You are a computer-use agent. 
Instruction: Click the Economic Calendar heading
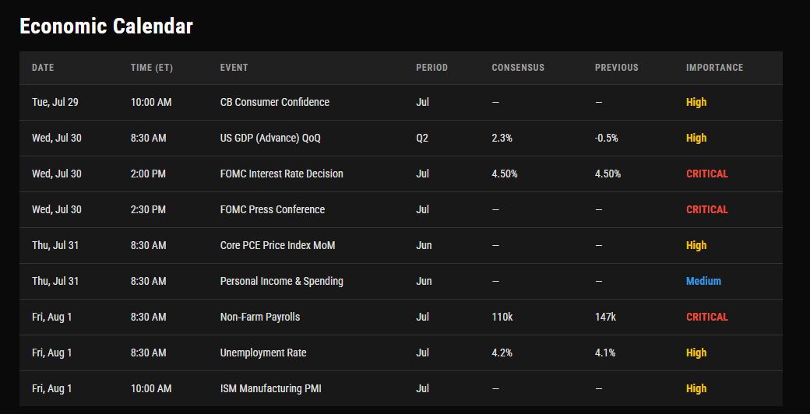(107, 26)
